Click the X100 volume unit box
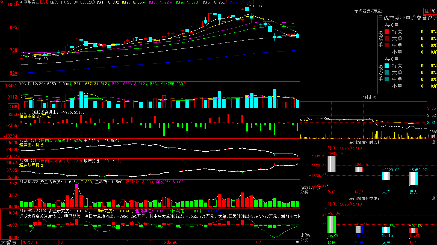The image size is (437, 245). pos(13,106)
